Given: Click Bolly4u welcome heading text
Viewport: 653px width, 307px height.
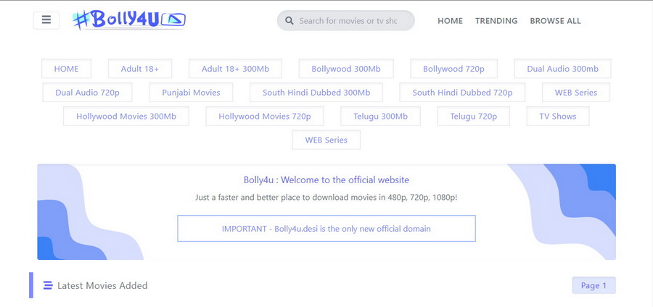Looking at the screenshot, I should click(326, 180).
